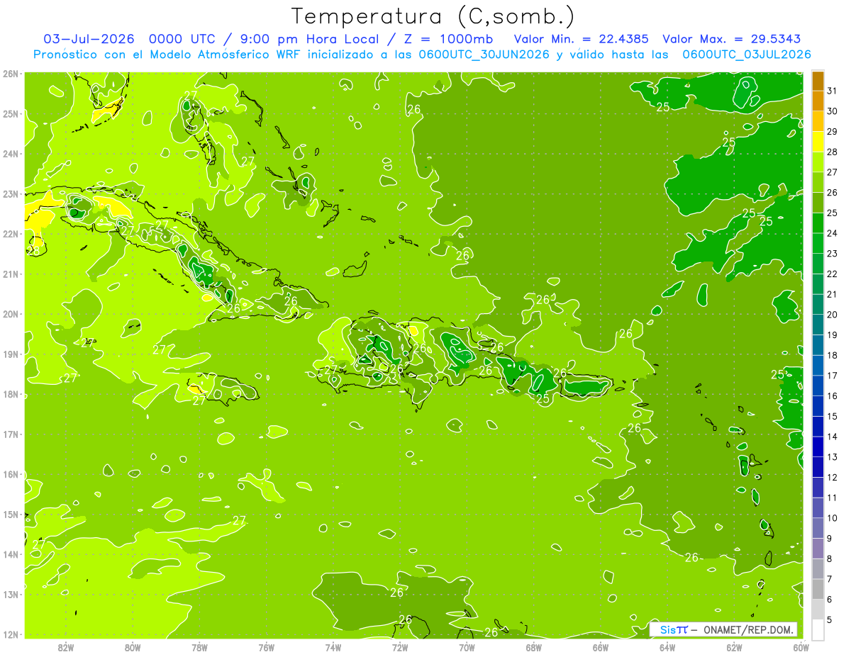Click the '78W' longitude axis label
Image resolution: width=851 pixels, height=657 pixels.
click(x=199, y=648)
